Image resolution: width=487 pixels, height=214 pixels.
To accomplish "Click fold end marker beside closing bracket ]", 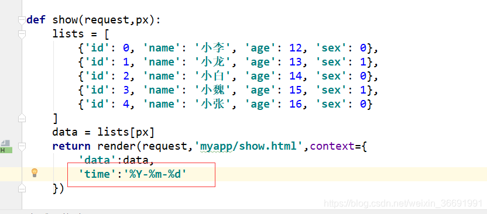I will [22, 118].
